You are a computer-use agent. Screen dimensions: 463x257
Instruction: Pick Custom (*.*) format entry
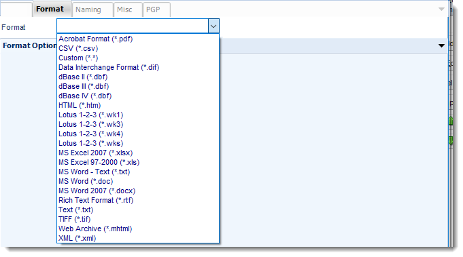(x=138, y=58)
